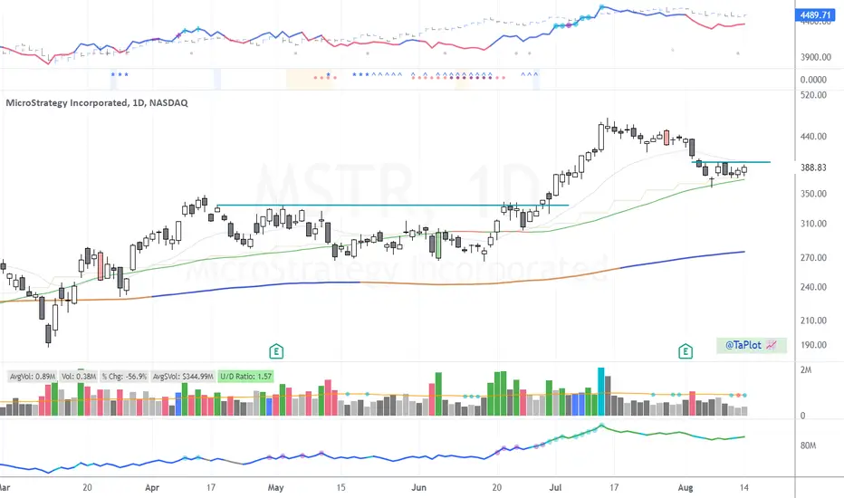Click the 310.00 price axis label

[x=813, y=224]
